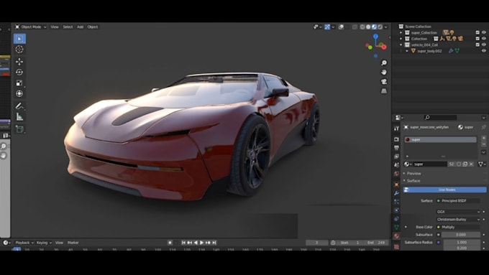Image resolution: width=489 pixels, height=275 pixels.
Task: Click the navigation gizmo red X axis
Action: pyautogui.click(x=384, y=47)
